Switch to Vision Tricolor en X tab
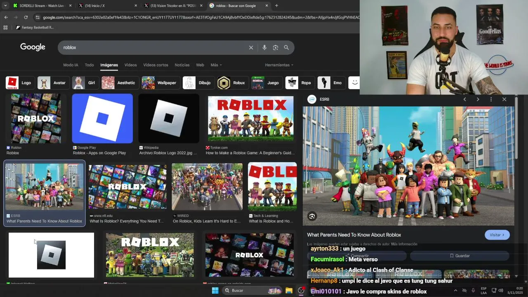Screen dimensions: 528x297 (174, 6)
